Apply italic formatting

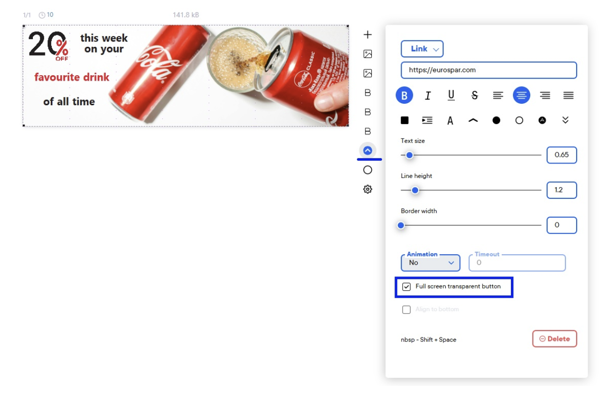coord(427,95)
